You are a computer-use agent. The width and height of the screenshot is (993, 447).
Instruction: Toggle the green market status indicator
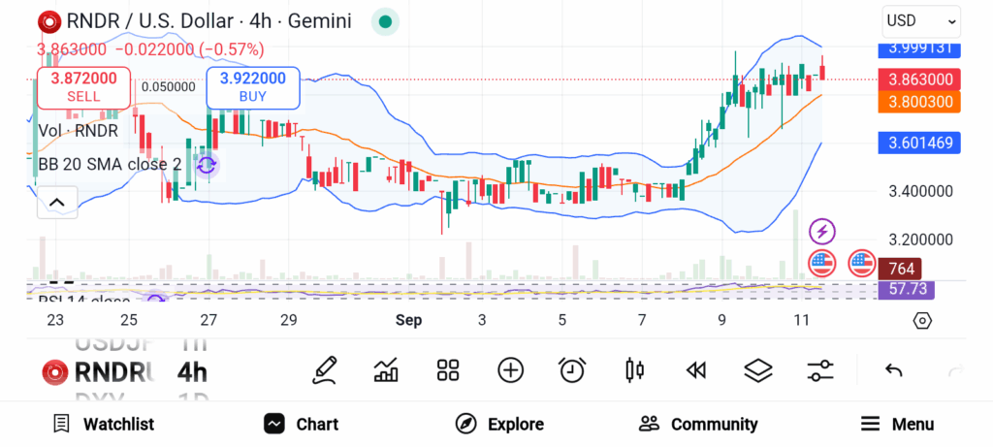(385, 21)
